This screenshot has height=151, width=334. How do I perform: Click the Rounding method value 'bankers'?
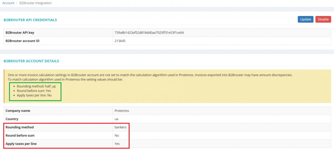point(121,127)
